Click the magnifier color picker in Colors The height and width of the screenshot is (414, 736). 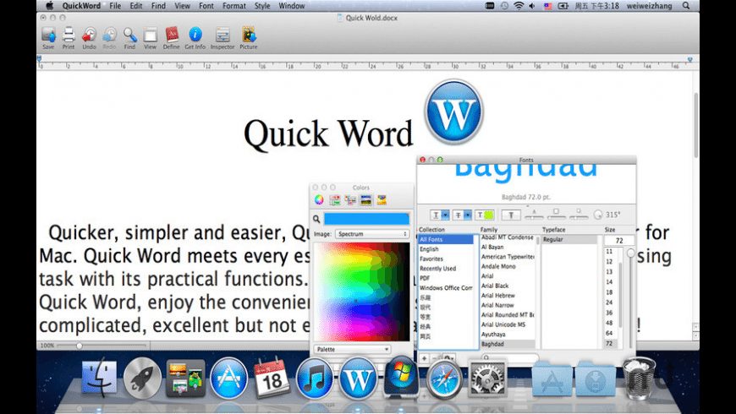point(316,219)
